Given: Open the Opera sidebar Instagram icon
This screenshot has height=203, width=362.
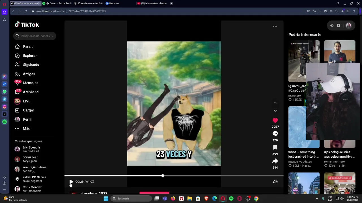Looking at the screenshot, I should [5, 107].
